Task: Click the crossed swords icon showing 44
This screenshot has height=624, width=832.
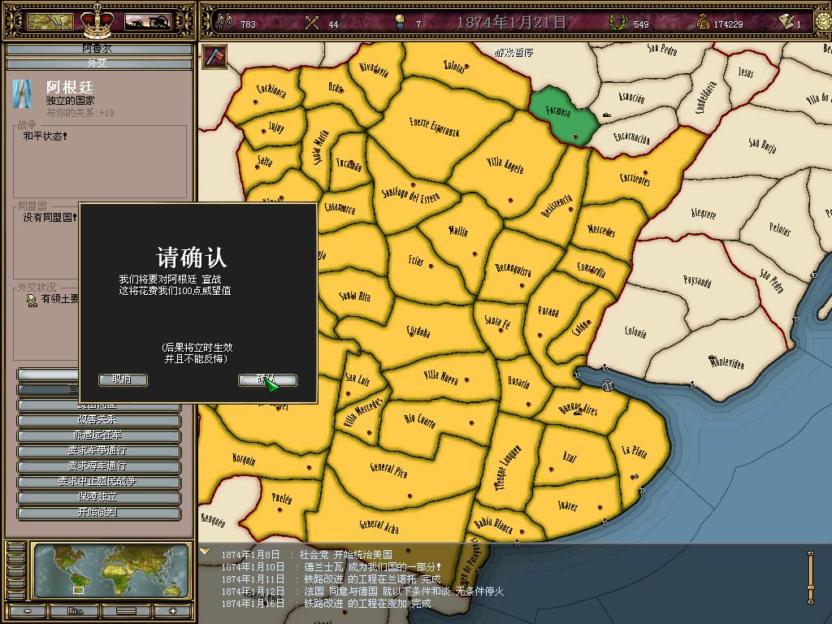Action: (x=312, y=22)
